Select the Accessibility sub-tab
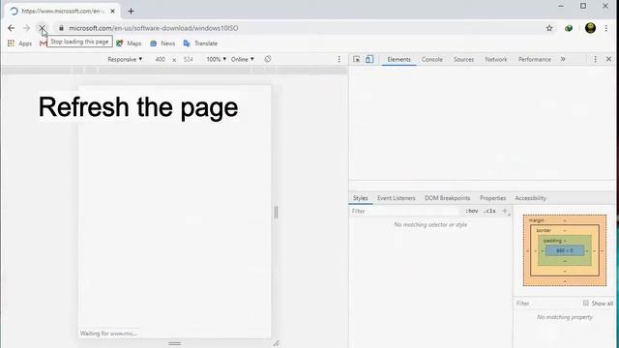The height and width of the screenshot is (348, 619). (x=530, y=198)
